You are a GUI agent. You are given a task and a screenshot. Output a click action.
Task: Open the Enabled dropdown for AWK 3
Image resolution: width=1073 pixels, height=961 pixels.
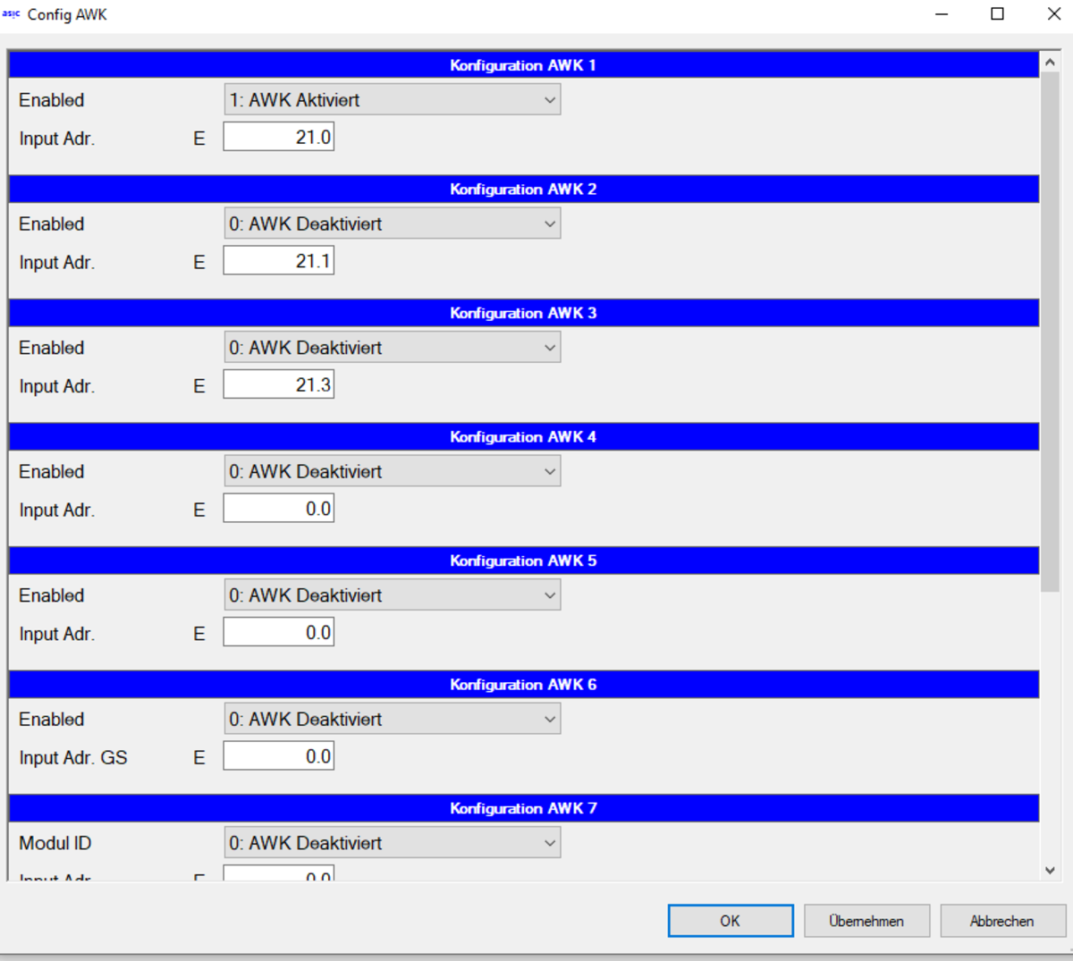tap(392, 348)
